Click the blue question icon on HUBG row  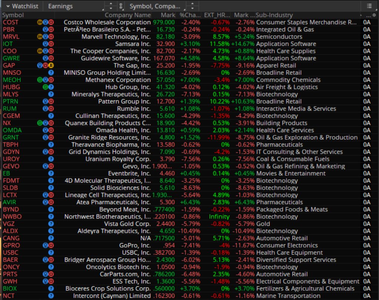tap(51, 87)
